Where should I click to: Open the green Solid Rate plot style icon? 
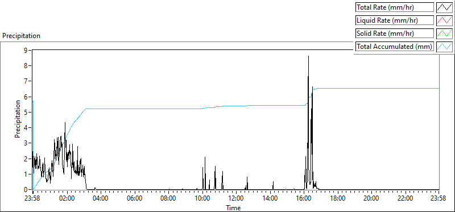pos(445,34)
